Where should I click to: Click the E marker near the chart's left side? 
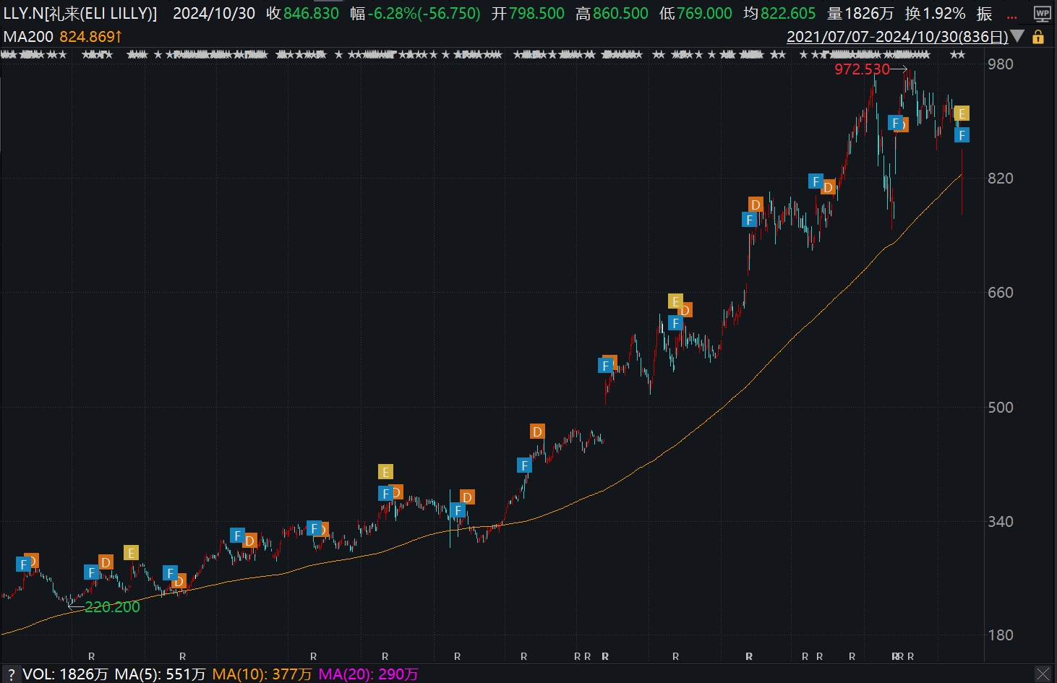[131, 553]
